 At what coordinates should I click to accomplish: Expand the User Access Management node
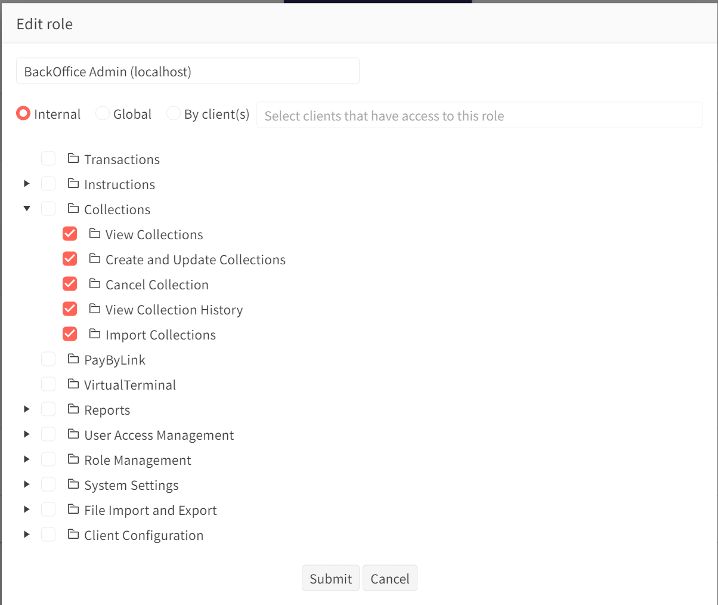tap(27, 434)
